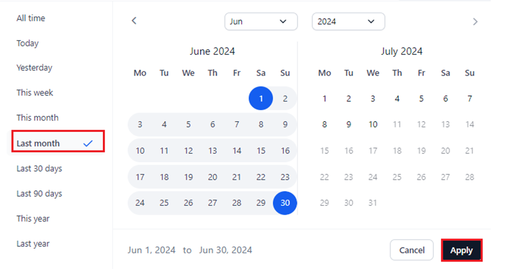Select the Last 30 days preset
Viewport: 519px width, 269px height.
[39, 169]
